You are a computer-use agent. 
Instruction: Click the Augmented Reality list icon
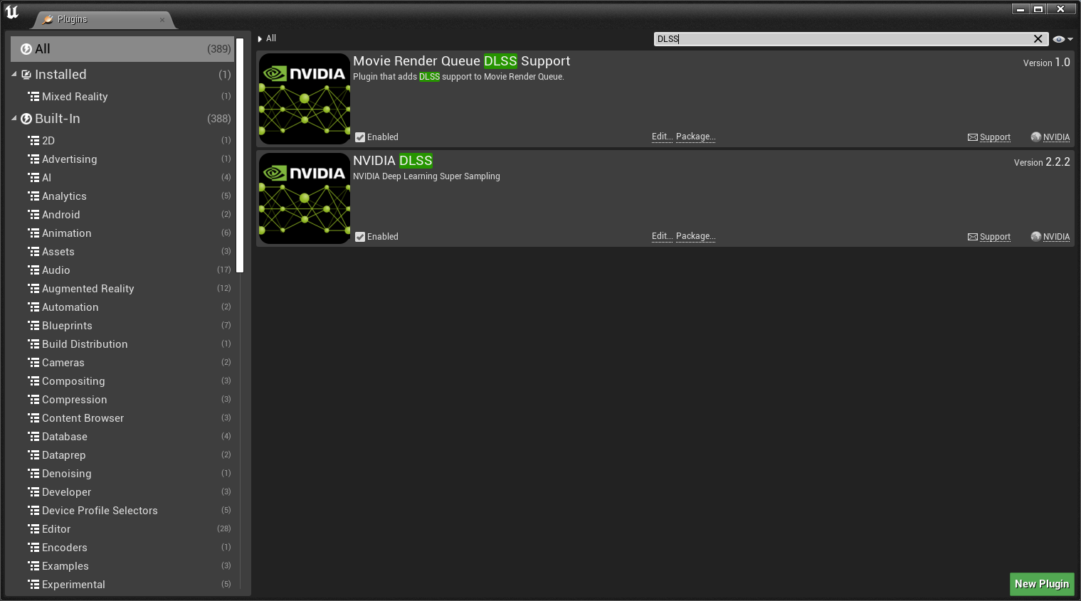click(x=33, y=289)
